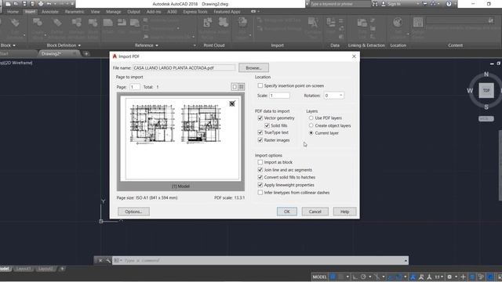Screen dimensions: 502x282
Task: Check Import as block option
Action: 260,162
